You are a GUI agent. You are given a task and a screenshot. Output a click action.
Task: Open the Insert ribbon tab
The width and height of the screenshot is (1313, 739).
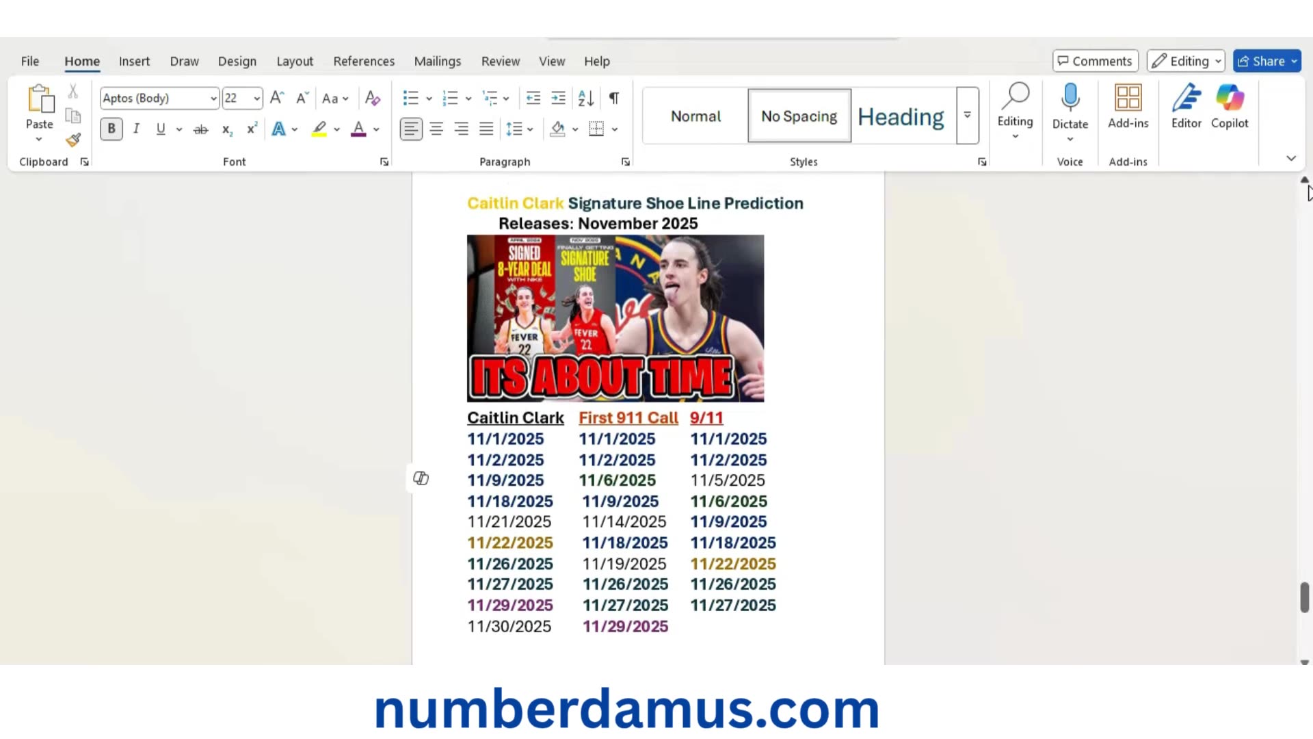[x=134, y=62]
